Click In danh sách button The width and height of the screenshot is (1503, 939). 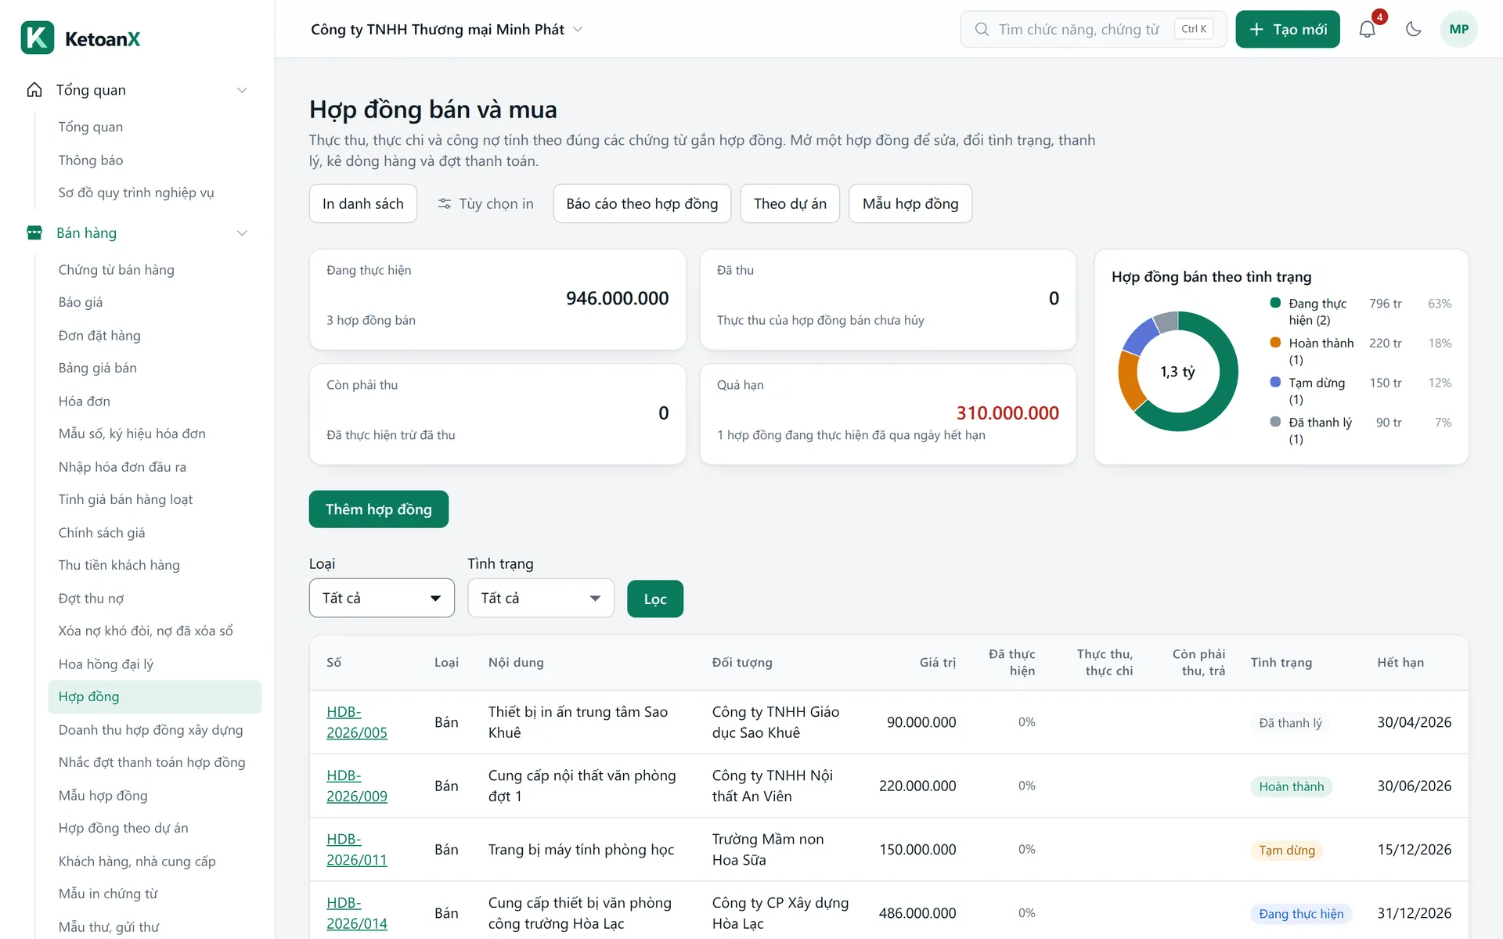point(363,203)
